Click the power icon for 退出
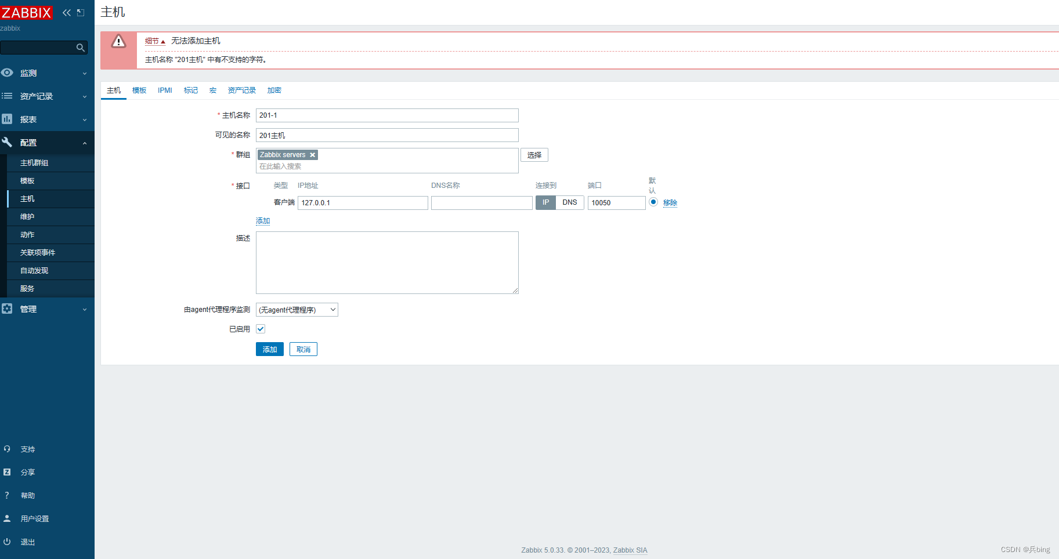The image size is (1059, 559). click(7, 542)
